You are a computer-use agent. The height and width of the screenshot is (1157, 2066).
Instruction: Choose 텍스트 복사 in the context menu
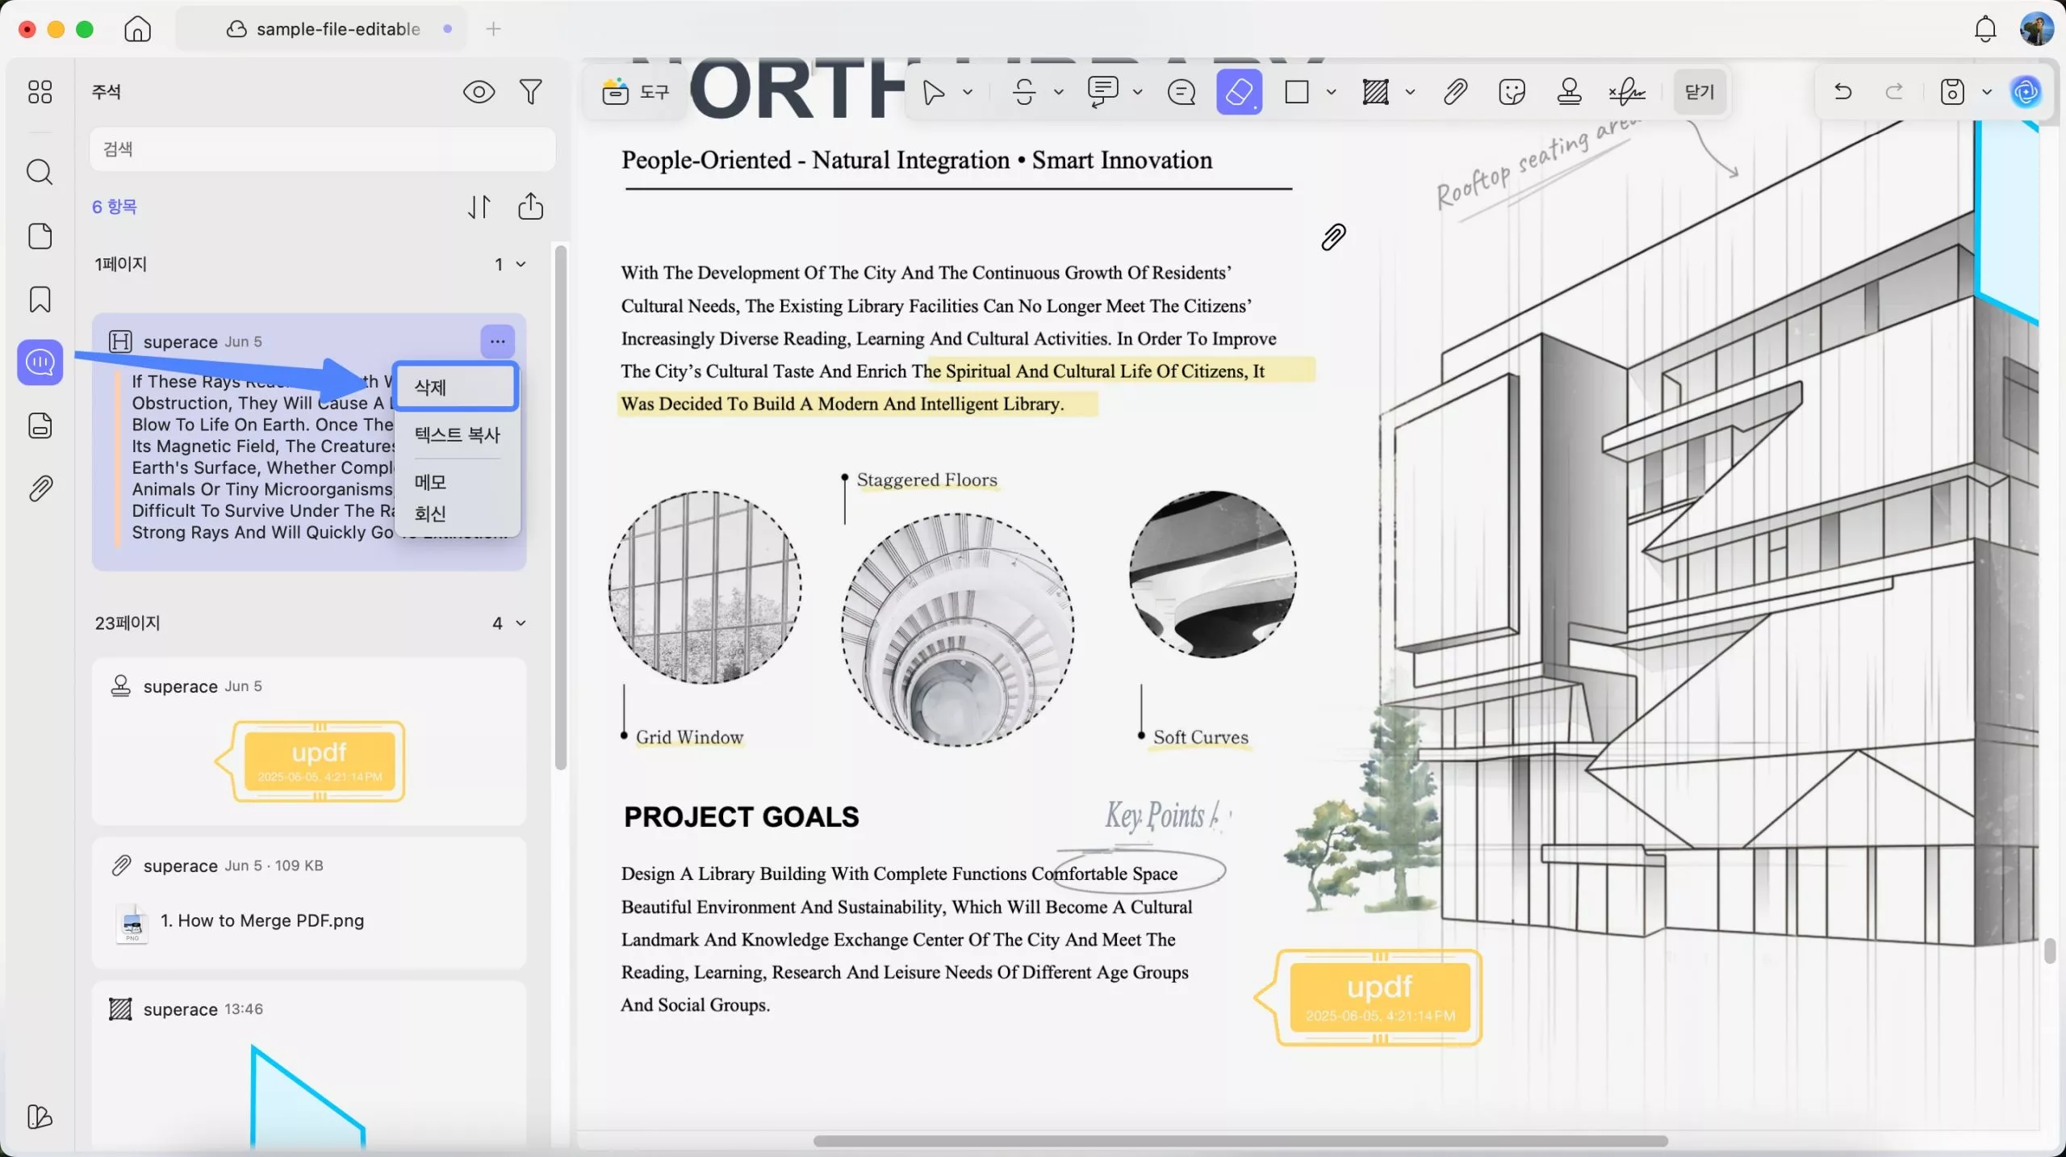click(x=457, y=434)
